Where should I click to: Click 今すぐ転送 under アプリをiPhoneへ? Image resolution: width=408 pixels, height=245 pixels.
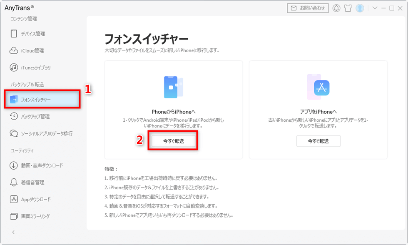click(x=318, y=141)
